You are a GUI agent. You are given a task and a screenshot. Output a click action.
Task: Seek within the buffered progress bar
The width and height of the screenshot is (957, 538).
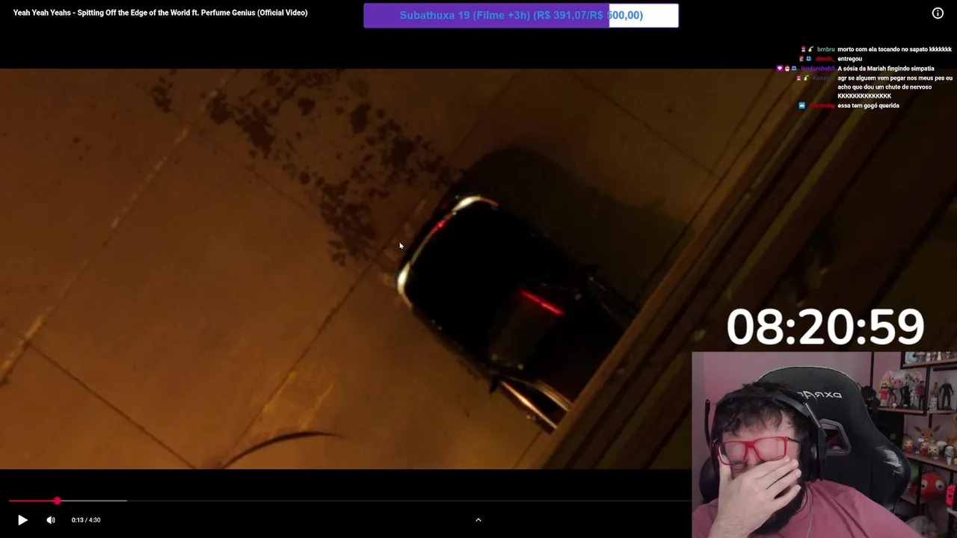point(93,501)
